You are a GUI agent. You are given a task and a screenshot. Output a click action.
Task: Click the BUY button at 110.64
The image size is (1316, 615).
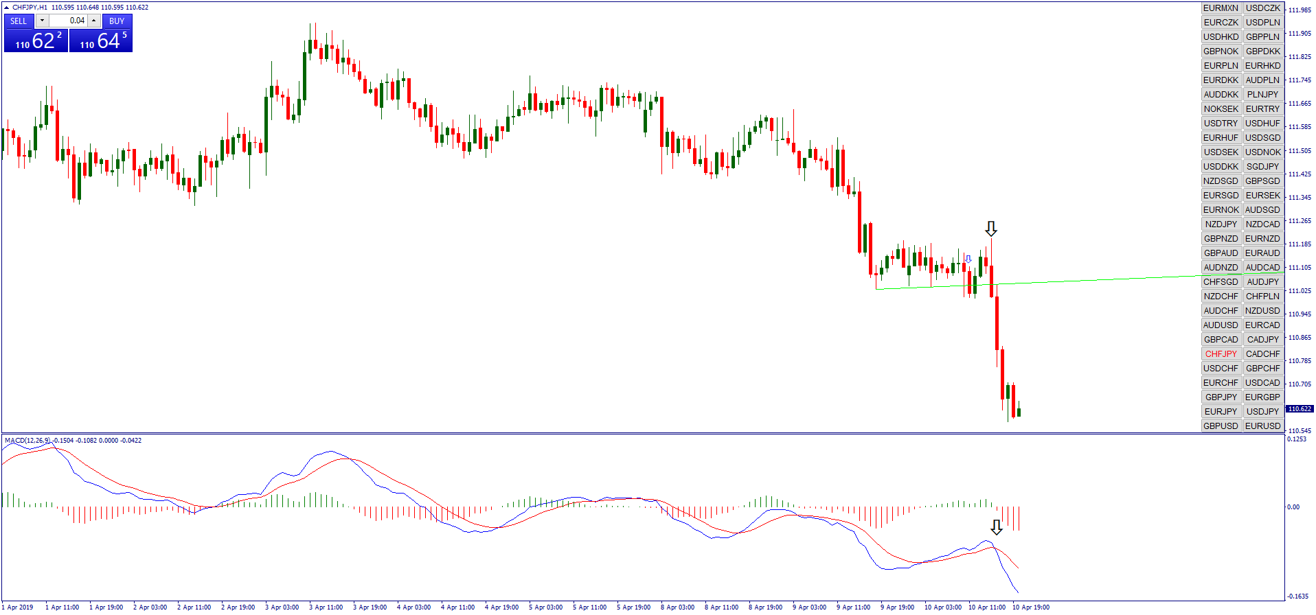tap(101, 40)
